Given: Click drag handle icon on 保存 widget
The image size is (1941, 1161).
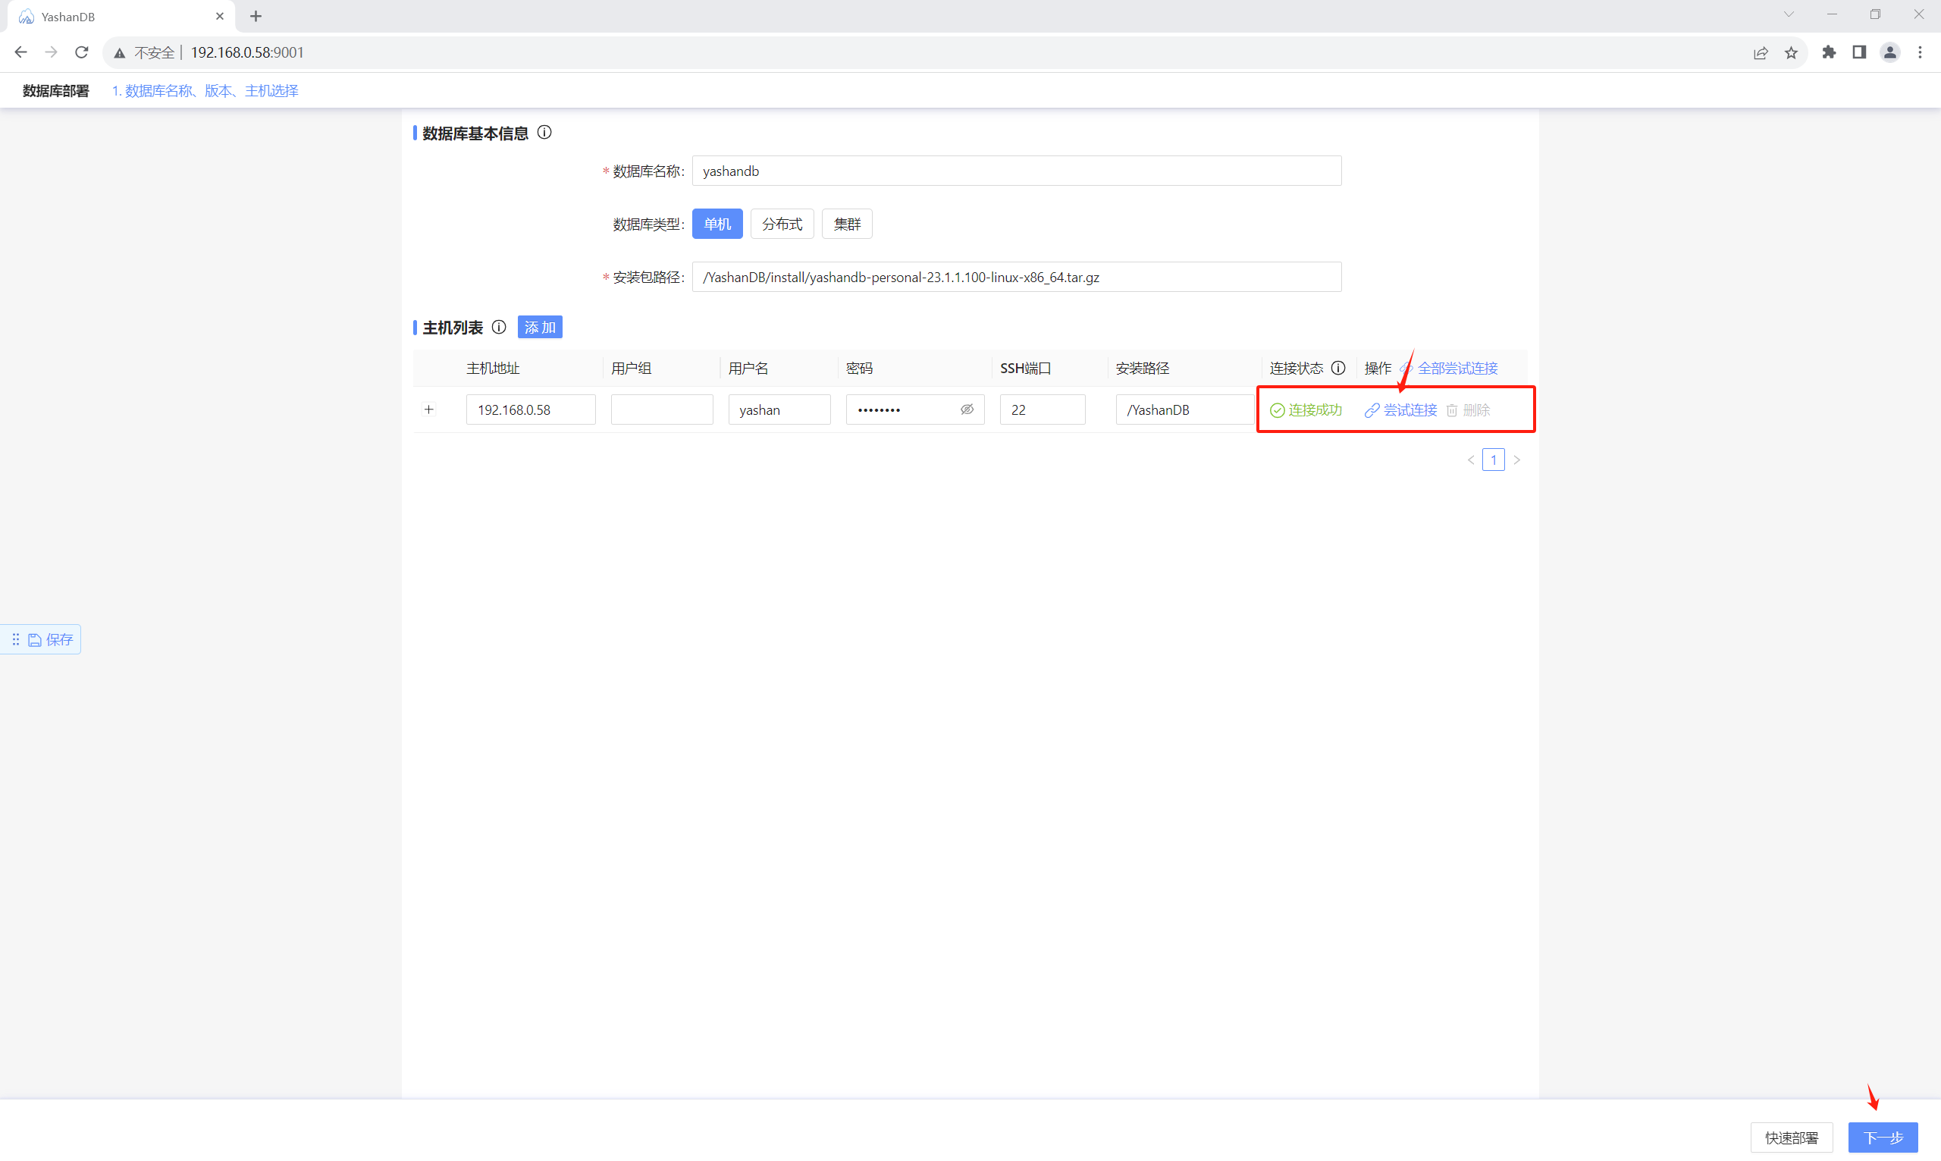Looking at the screenshot, I should coord(16,639).
